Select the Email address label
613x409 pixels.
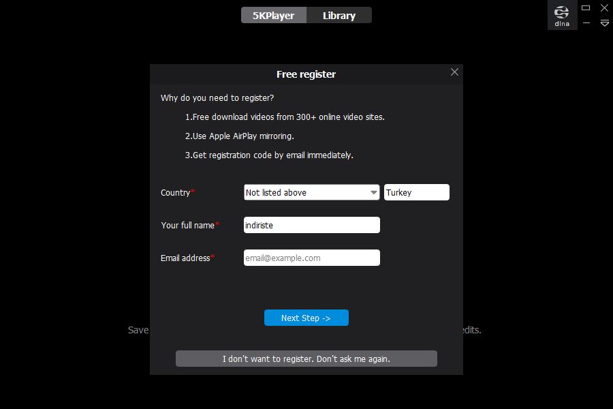[x=188, y=258]
